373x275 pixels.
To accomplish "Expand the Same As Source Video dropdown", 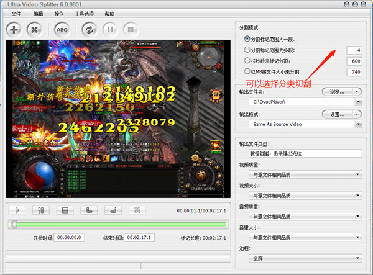I will [358, 124].
